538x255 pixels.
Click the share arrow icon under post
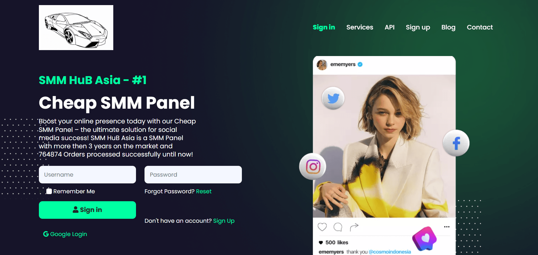click(x=354, y=227)
